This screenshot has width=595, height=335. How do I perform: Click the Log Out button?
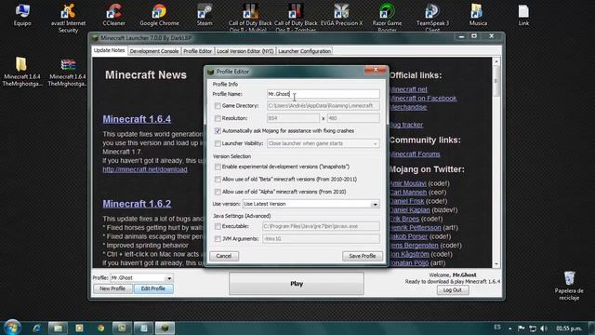click(x=453, y=290)
